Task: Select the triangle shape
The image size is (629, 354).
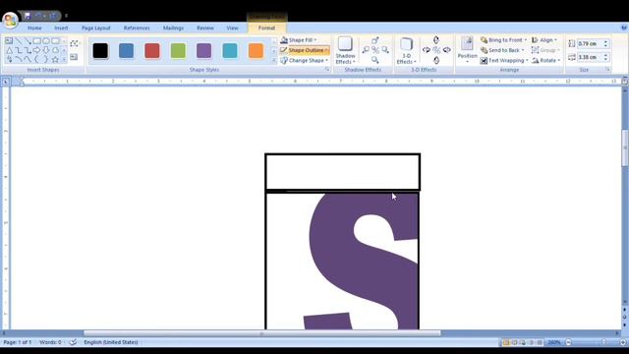Action: pos(9,50)
